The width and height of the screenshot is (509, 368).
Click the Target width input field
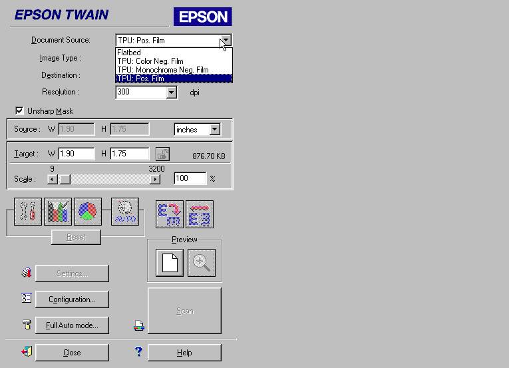tap(77, 154)
